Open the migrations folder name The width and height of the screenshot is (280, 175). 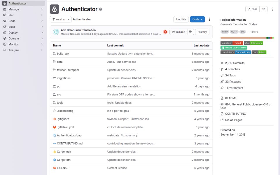[x=64, y=78]
